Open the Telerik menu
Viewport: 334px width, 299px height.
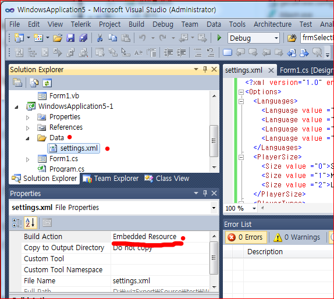coord(81,24)
